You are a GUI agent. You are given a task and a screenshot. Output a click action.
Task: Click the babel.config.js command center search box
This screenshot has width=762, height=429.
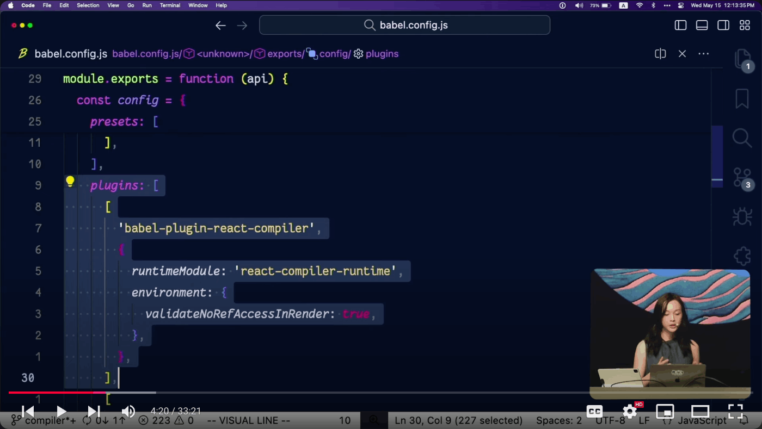click(x=404, y=25)
